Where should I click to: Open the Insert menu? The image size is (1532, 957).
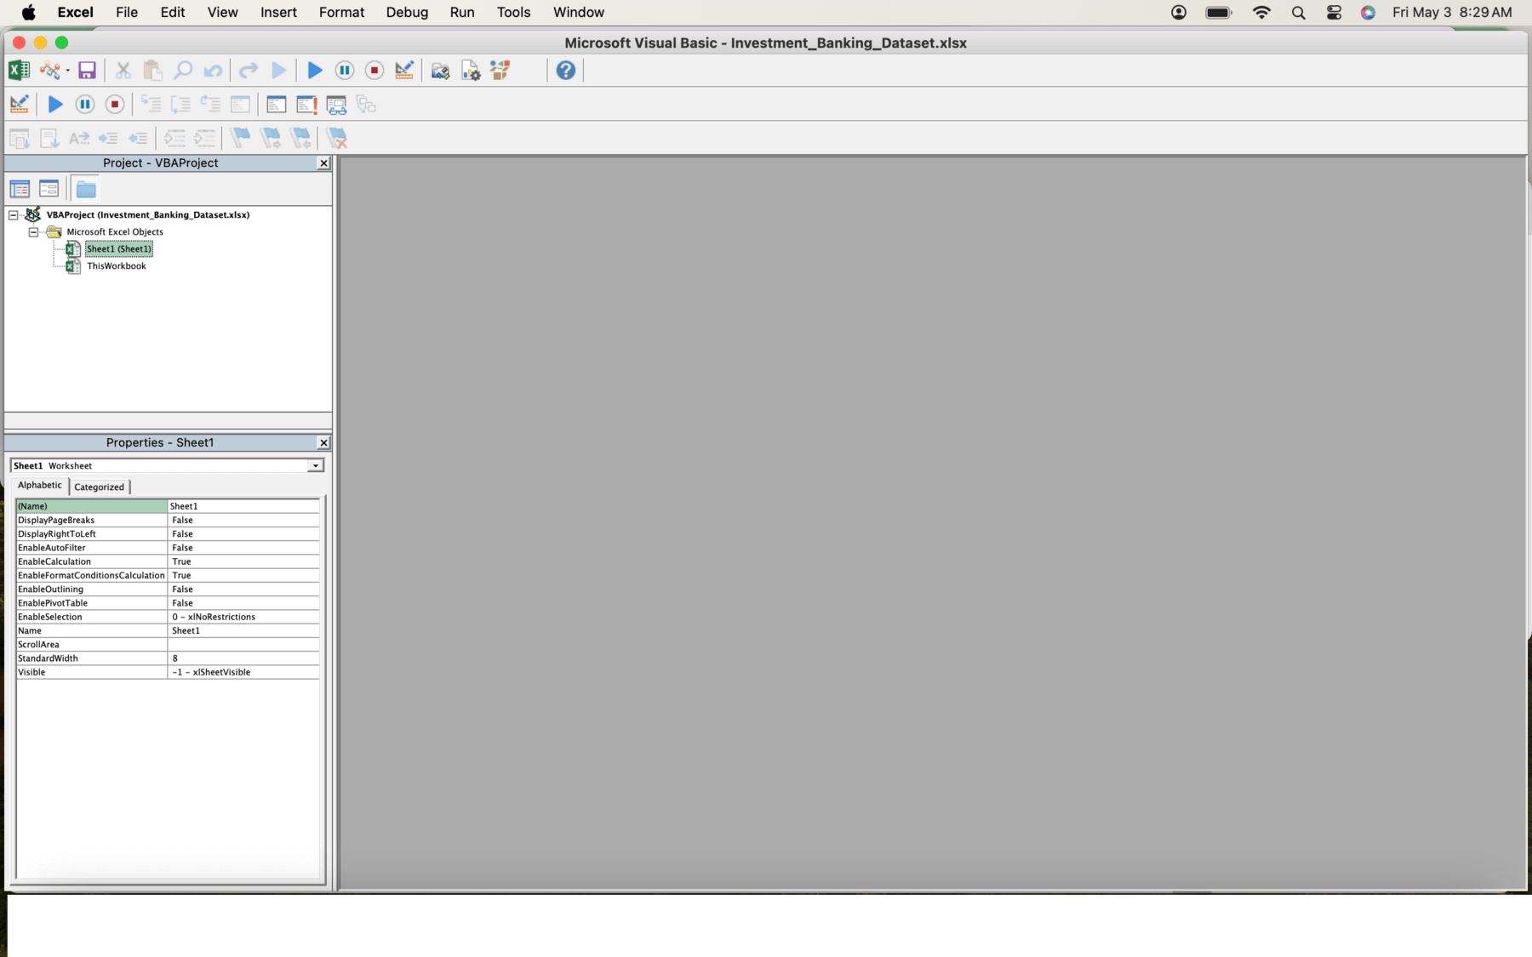(278, 13)
